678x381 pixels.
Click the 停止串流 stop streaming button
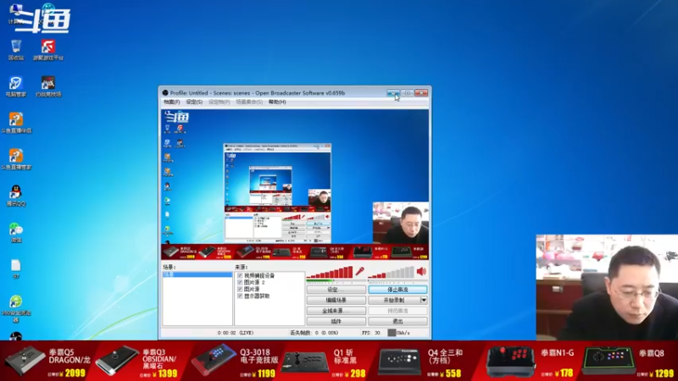tap(397, 290)
